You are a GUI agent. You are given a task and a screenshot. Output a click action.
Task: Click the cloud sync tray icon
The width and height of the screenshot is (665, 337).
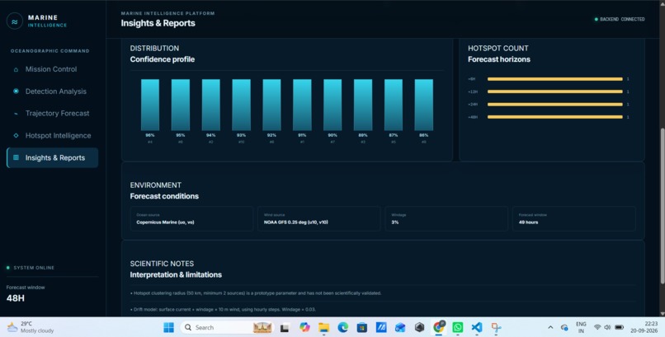(564, 327)
